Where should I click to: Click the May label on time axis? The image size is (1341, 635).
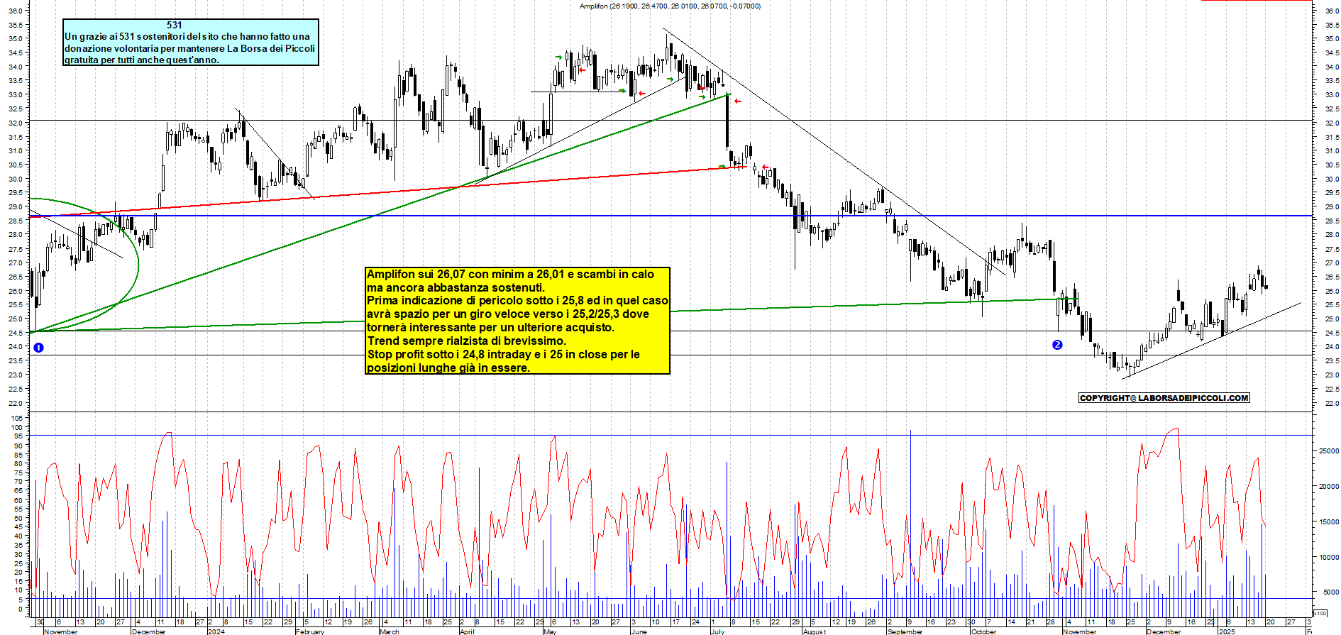point(550,631)
